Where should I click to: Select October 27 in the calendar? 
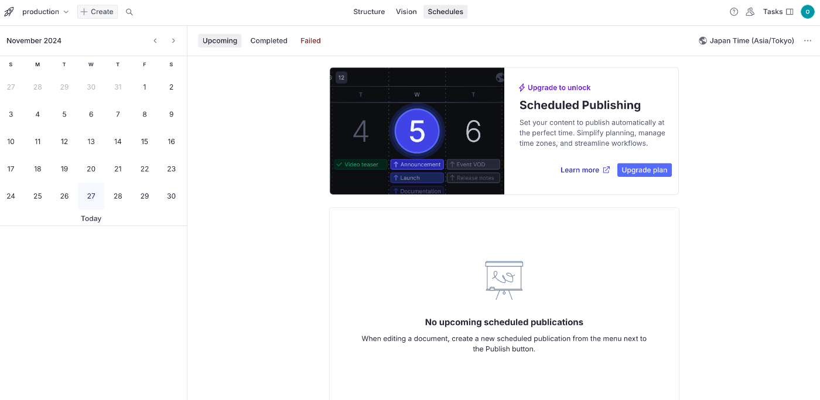tap(11, 87)
